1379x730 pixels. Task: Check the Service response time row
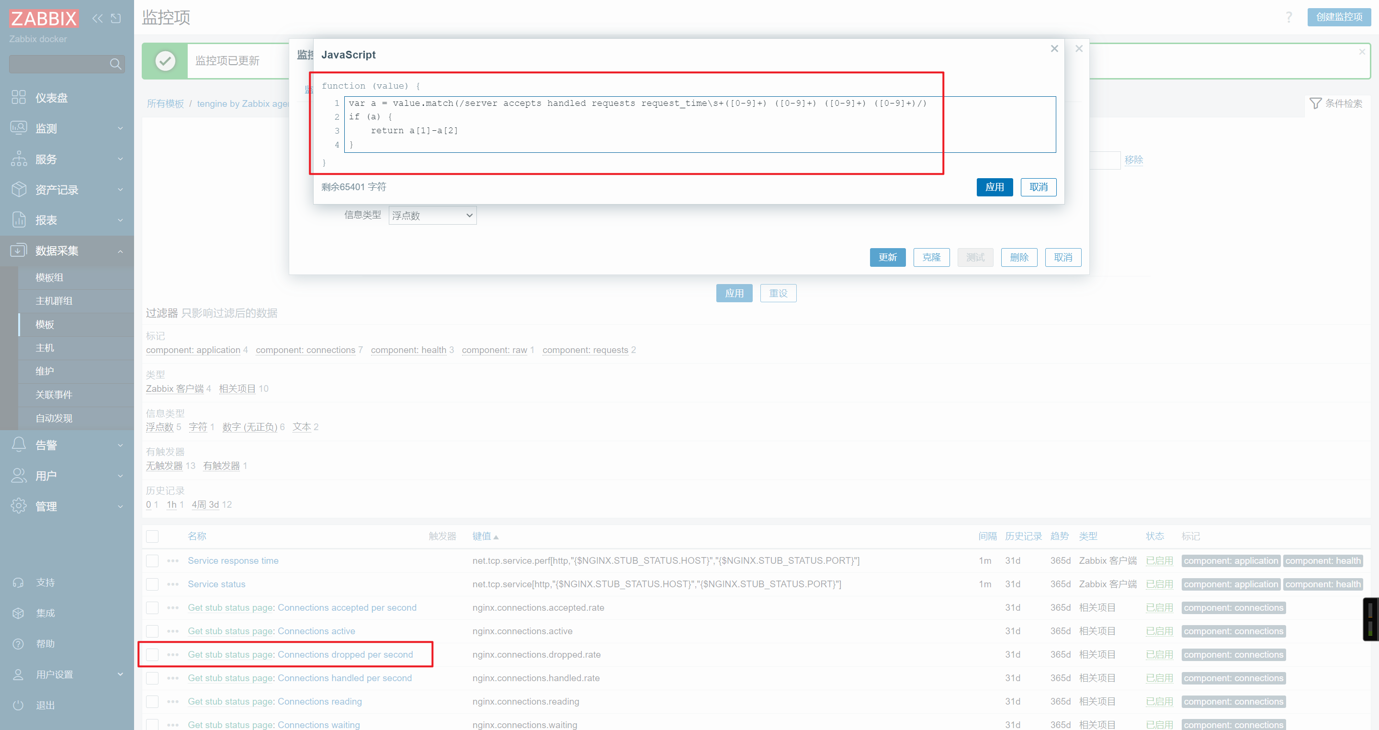pyautogui.click(x=153, y=561)
